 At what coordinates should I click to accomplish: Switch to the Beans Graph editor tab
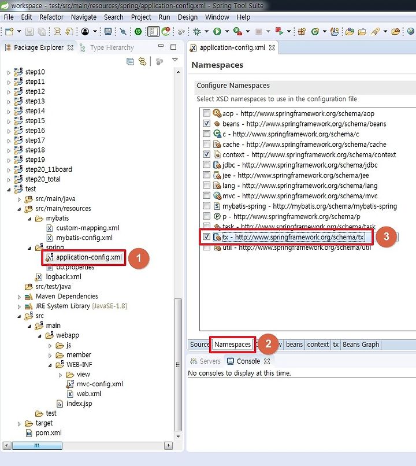(x=361, y=345)
